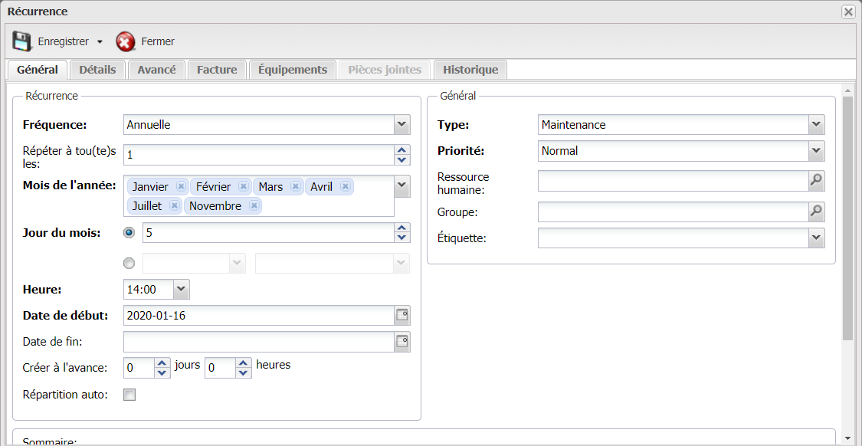Remove Juillet from the months list

pyautogui.click(x=174, y=205)
